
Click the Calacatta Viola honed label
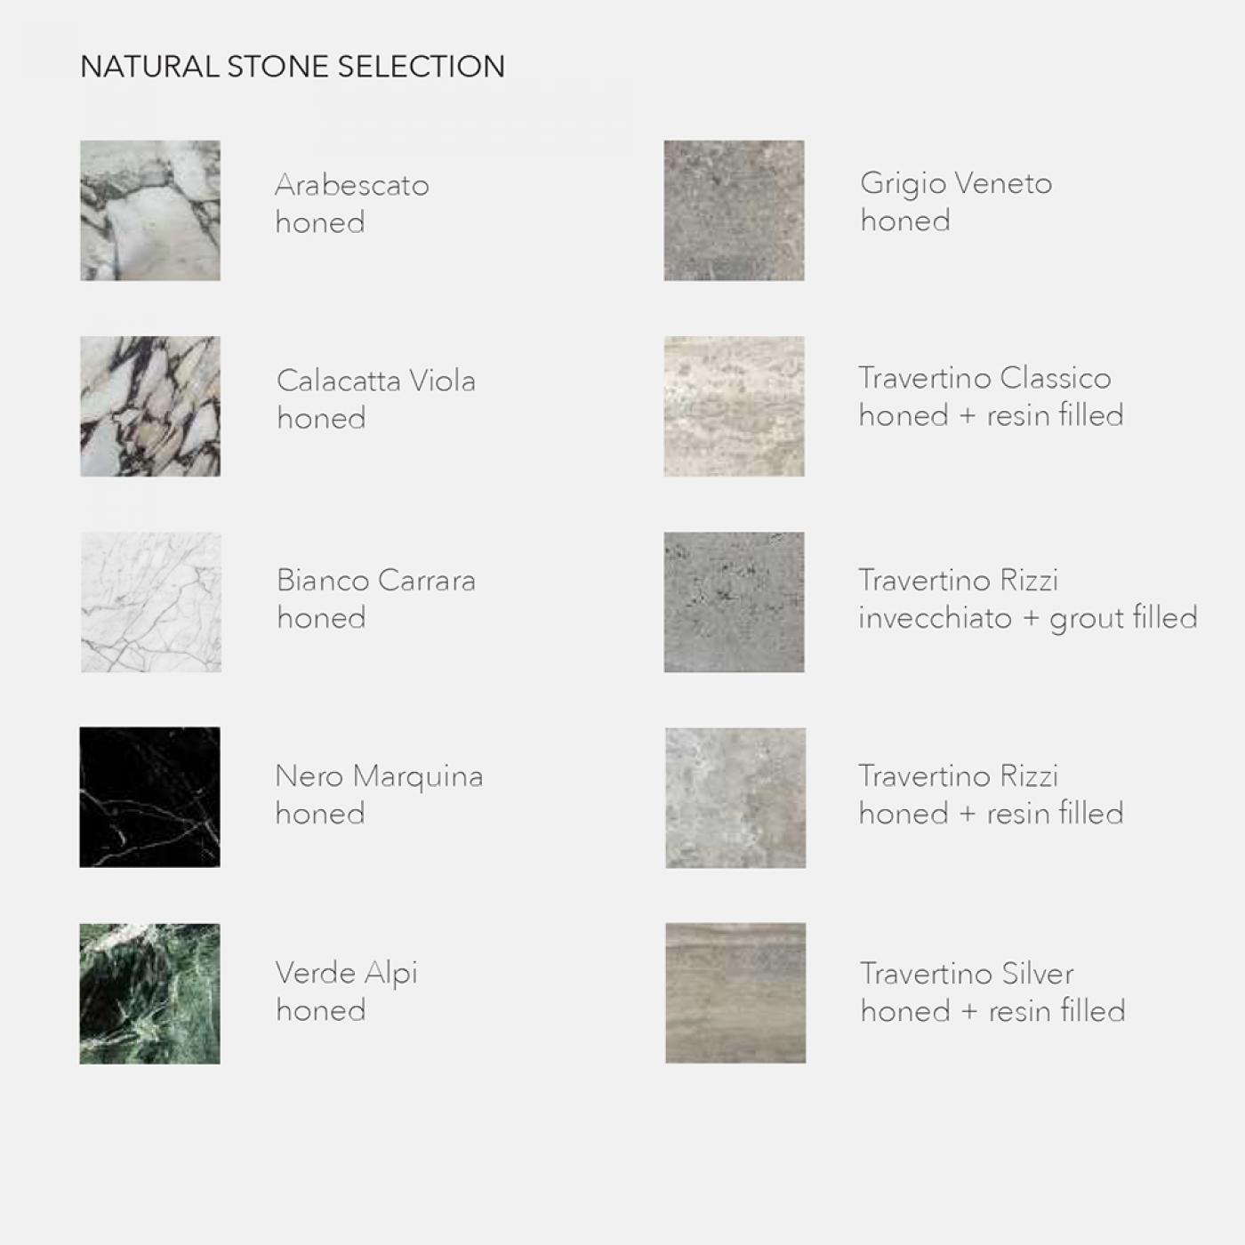[375, 399]
